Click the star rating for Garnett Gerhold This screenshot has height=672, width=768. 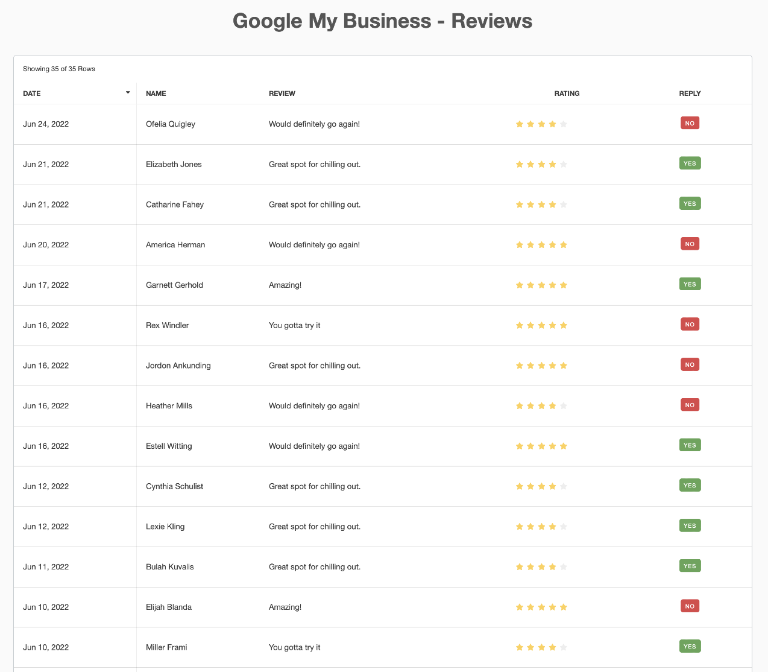tap(541, 285)
